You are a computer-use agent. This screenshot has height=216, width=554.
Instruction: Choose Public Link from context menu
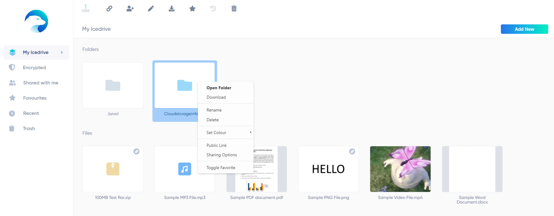[x=217, y=145]
